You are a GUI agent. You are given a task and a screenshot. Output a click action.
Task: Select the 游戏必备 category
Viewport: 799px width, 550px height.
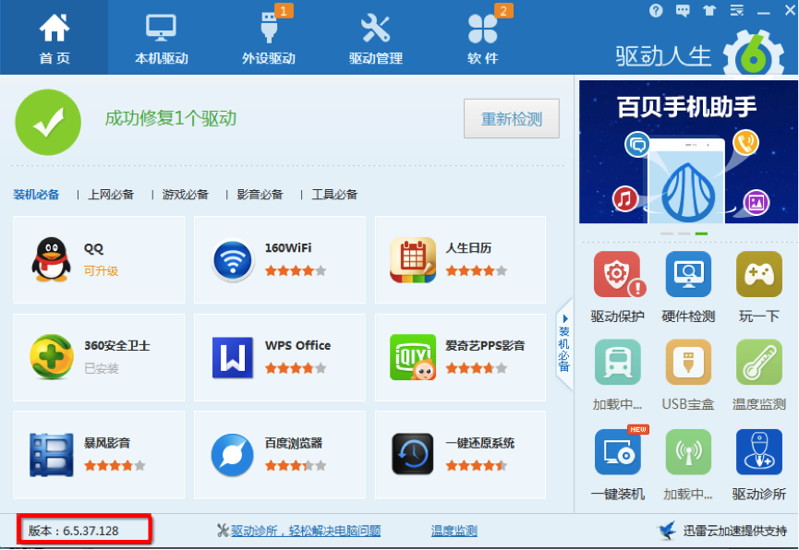coord(185,195)
